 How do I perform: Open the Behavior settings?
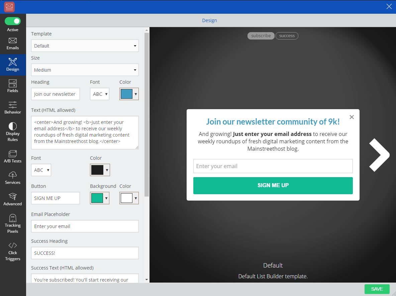[13, 107]
